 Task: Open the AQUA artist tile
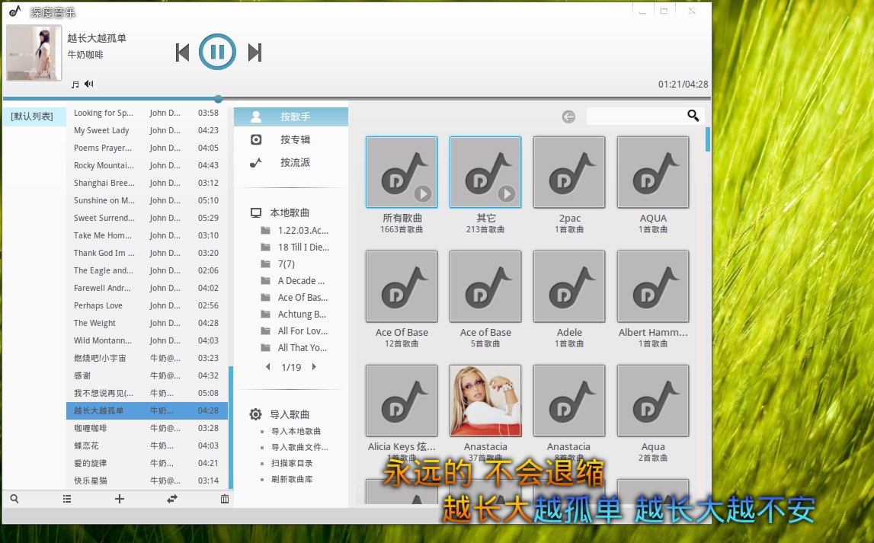pyautogui.click(x=653, y=172)
